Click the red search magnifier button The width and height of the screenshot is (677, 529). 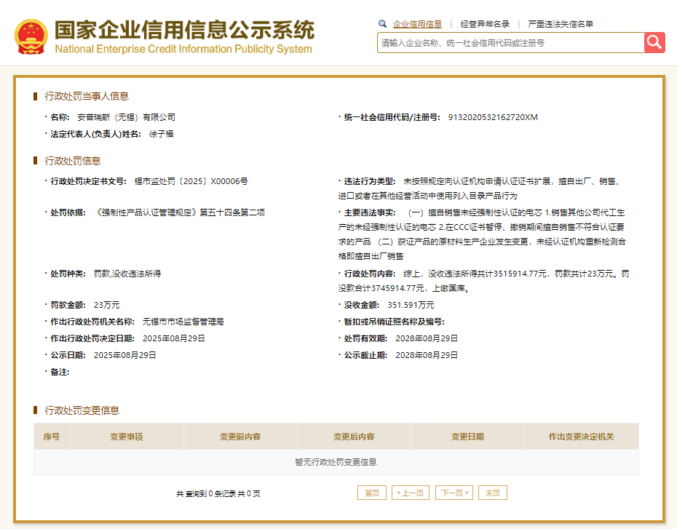pos(654,43)
